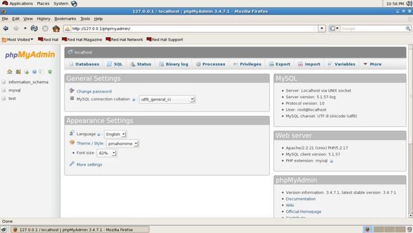Open the GNOME System menu
Viewport: 413px width, 233px height.
[x=61, y=3]
